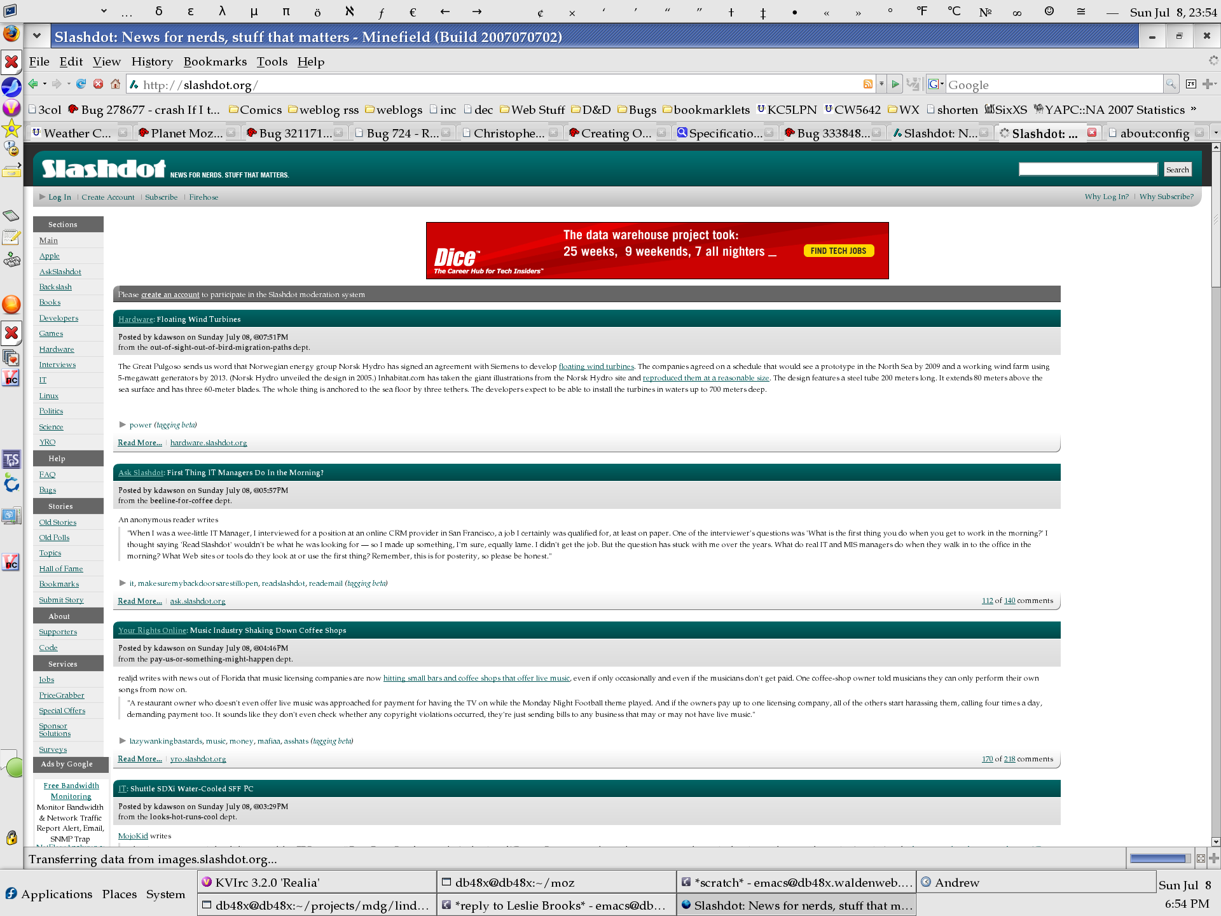Click the magnifier icon in Google search box
Image resolution: width=1221 pixels, height=916 pixels.
(x=1170, y=84)
